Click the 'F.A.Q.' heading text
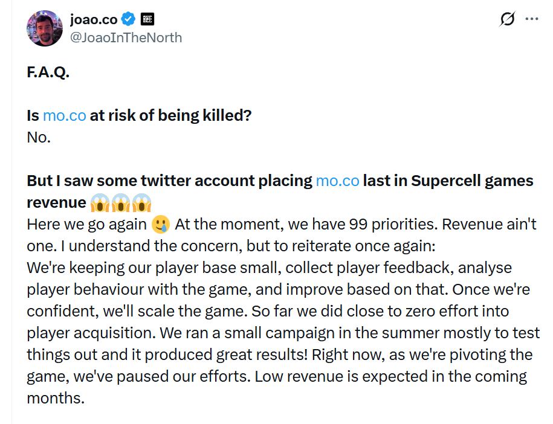553x424 pixels. pos(48,72)
